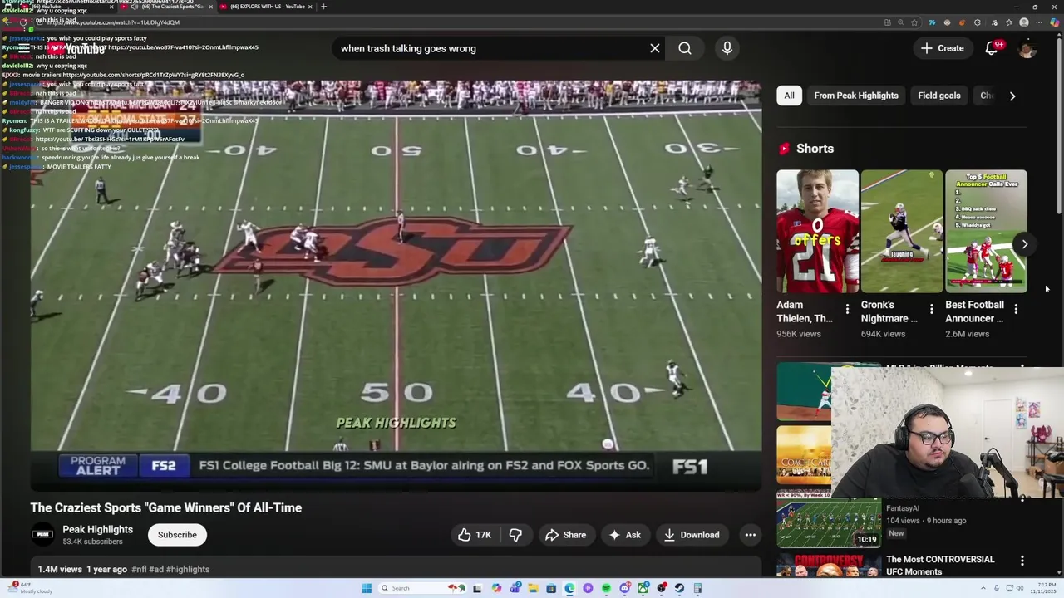Open the YouTube notifications bell
1064x598 pixels.
pyautogui.click(x=993, y=48)
